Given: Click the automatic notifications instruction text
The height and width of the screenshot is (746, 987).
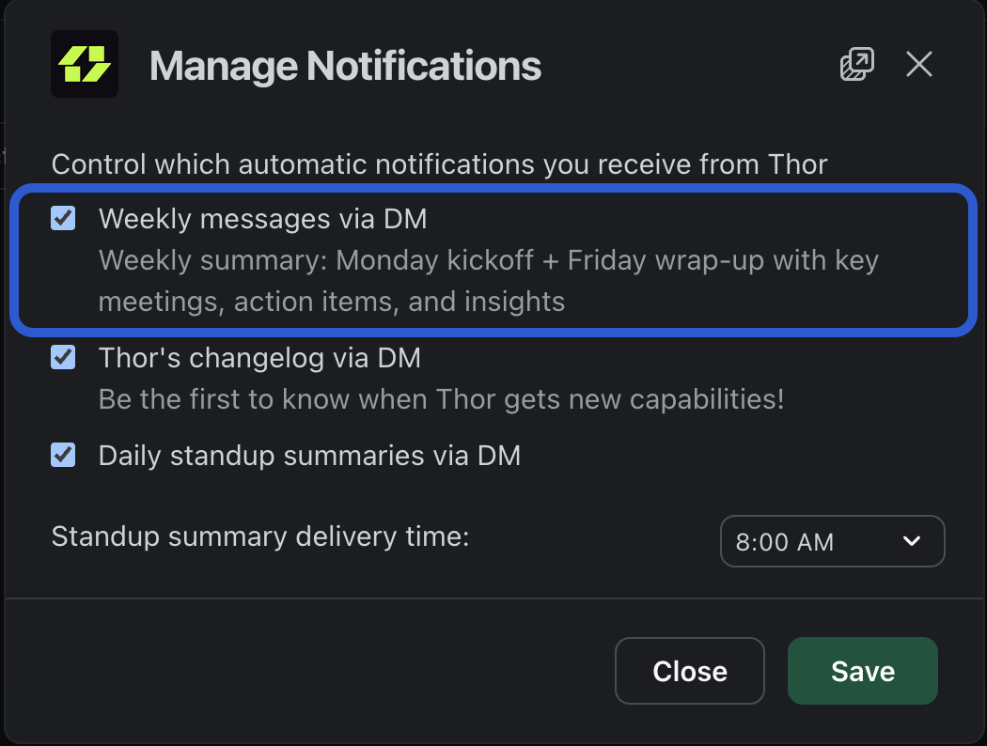Looking at the screenshot, I should pos(440,163).
